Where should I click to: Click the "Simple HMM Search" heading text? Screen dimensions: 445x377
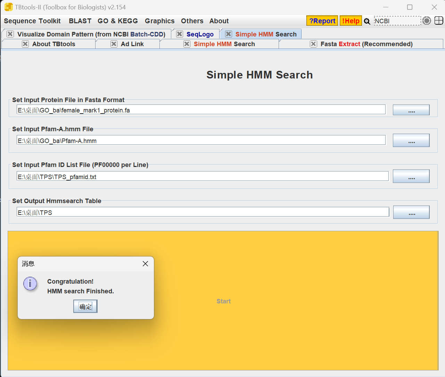(x=259, y=75)
